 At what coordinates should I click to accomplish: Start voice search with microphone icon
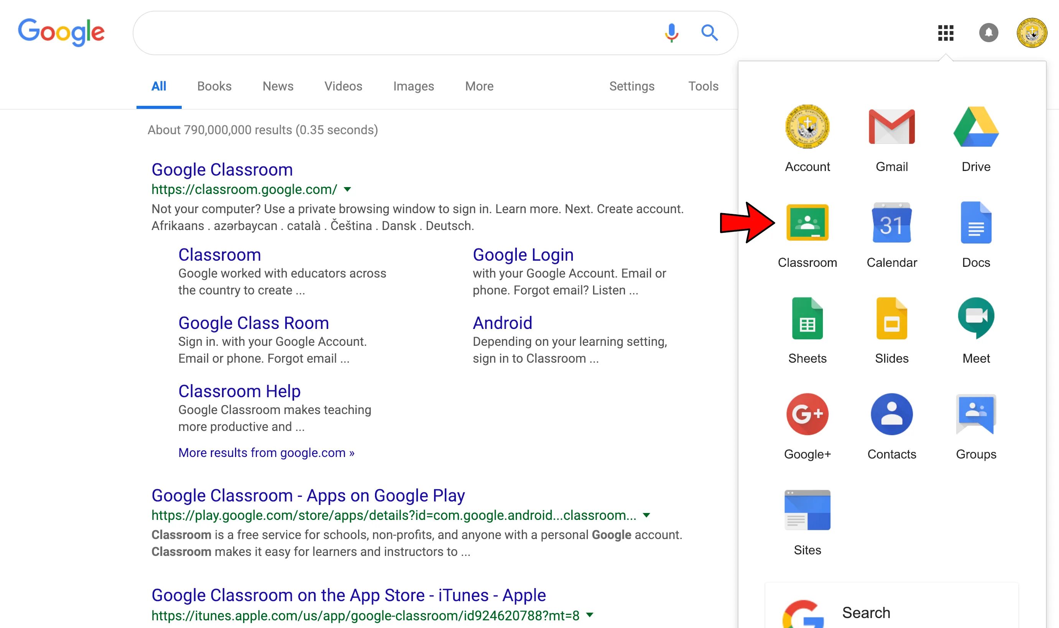pyautogui.click(x=671, y=33)
